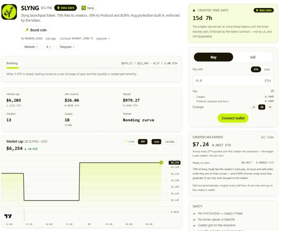This screenshot has width=281, height=231.
Task: Focus the ETH amount input field
Action: pyautogui.click(x=233, y=81)
